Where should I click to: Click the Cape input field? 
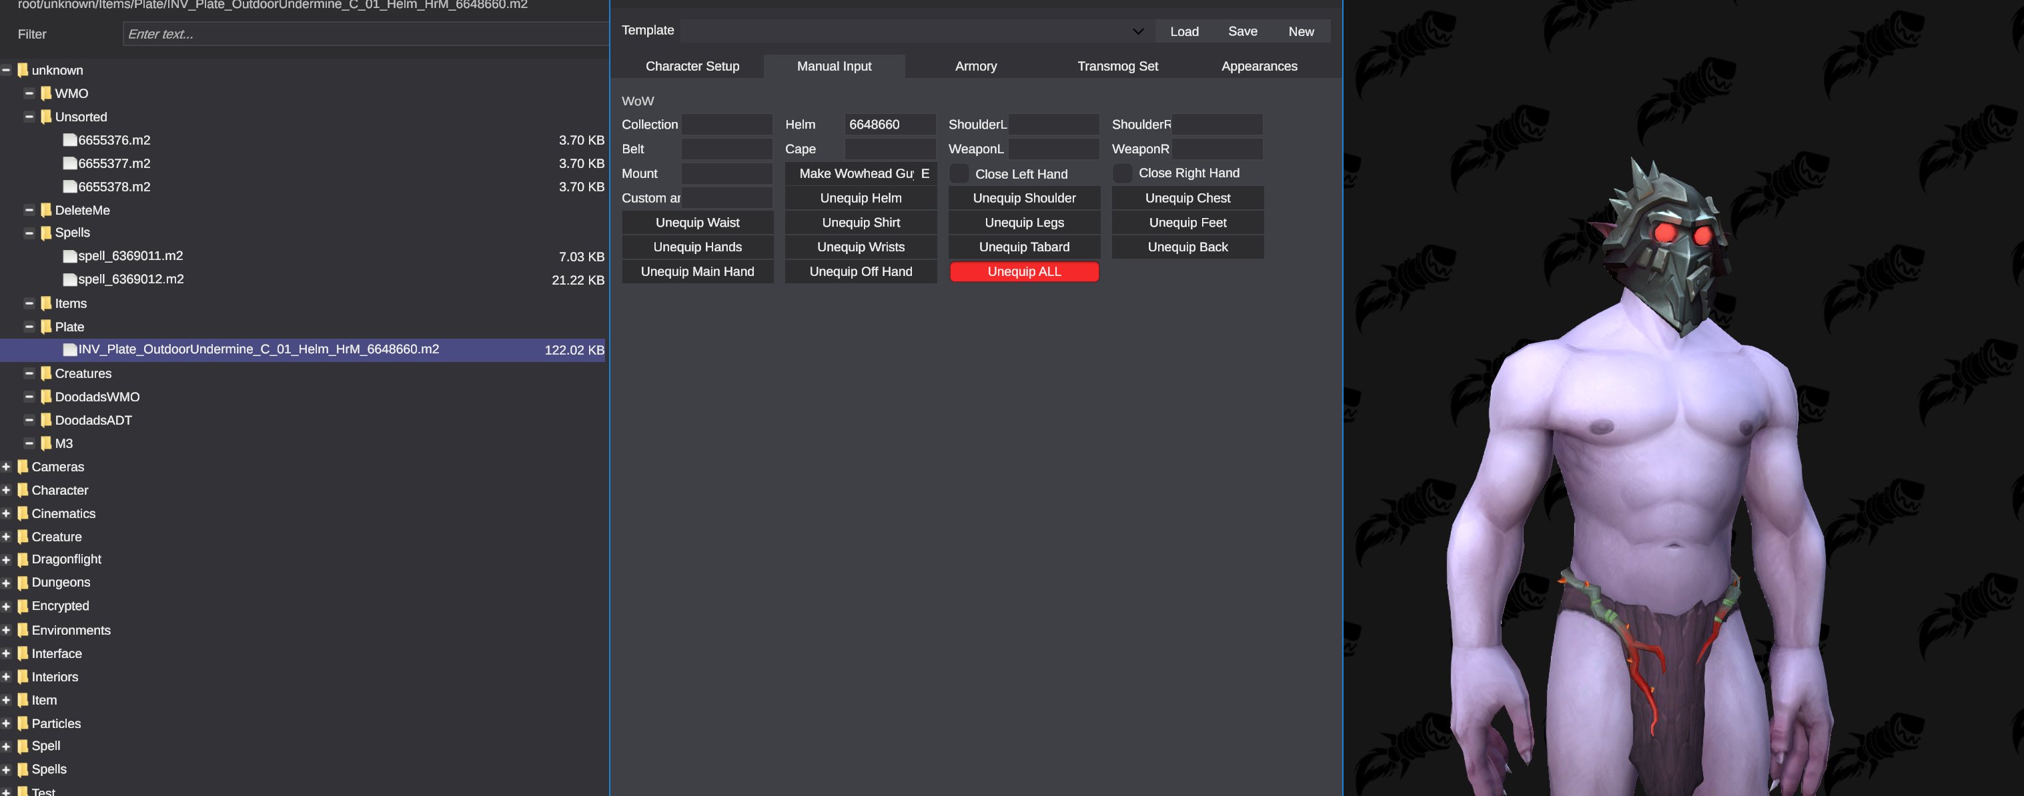[x=890, y=149]
